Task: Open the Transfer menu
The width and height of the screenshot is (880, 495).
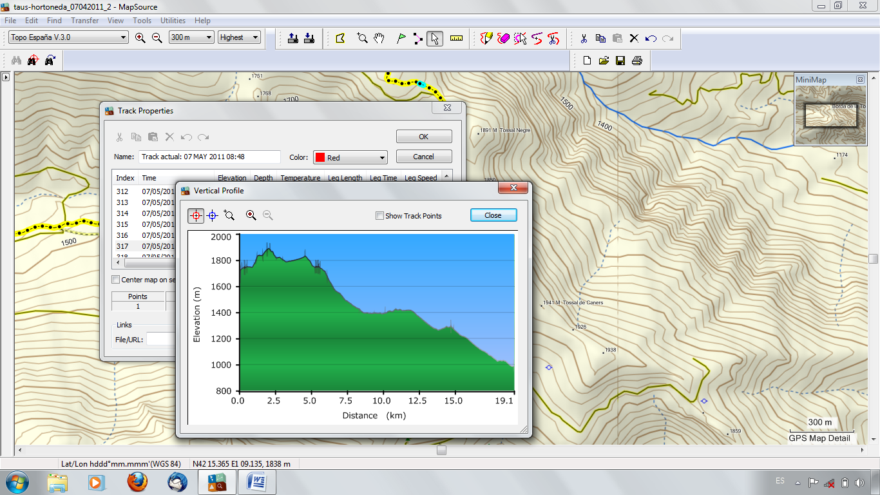Action: pyautogui.click(x=85, y=21)
